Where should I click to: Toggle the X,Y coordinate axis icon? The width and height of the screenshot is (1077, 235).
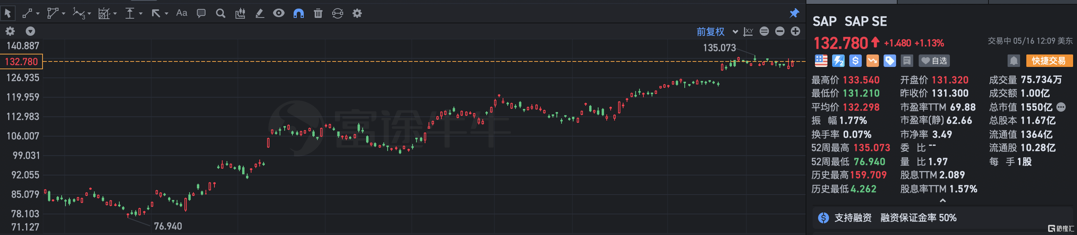[748, 31]
